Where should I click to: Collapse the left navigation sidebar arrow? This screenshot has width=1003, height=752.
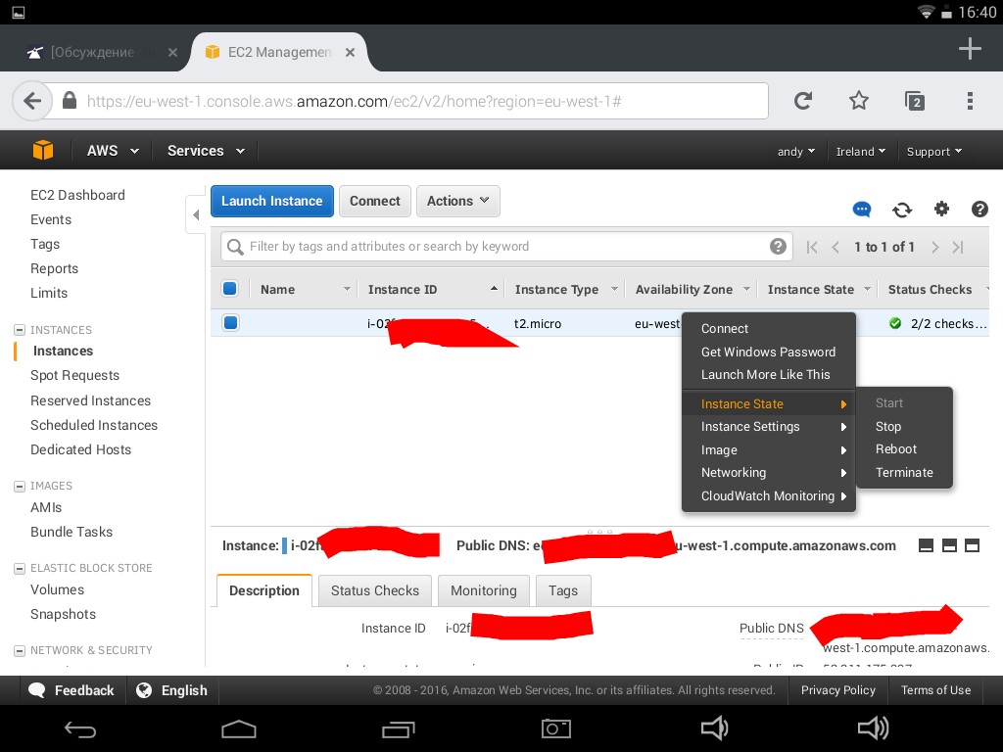[196, 214]
